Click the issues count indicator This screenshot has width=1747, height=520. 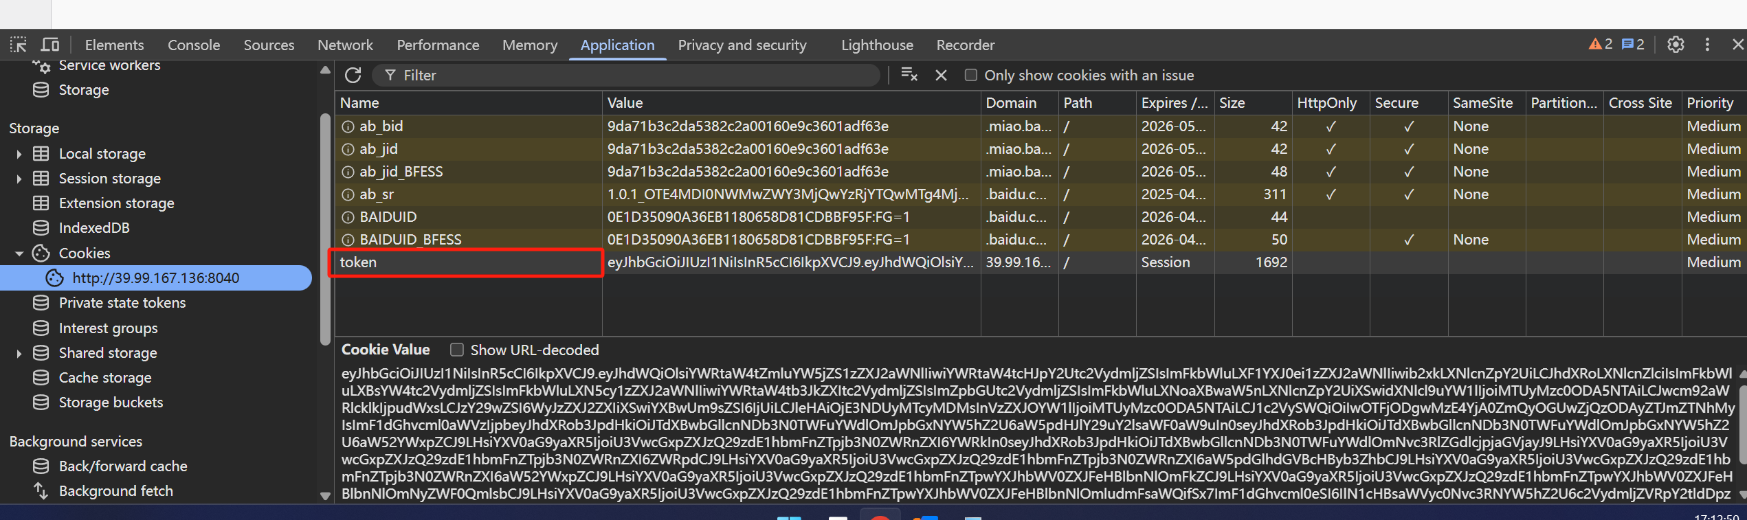pos(1633,45)
